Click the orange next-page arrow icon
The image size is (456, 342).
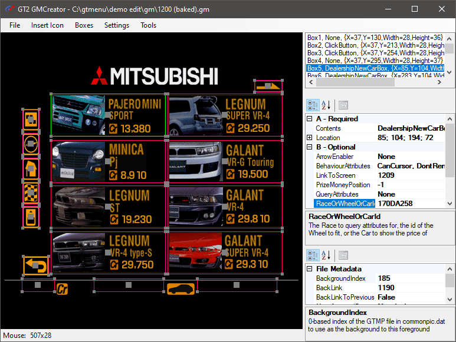point(268,86)
